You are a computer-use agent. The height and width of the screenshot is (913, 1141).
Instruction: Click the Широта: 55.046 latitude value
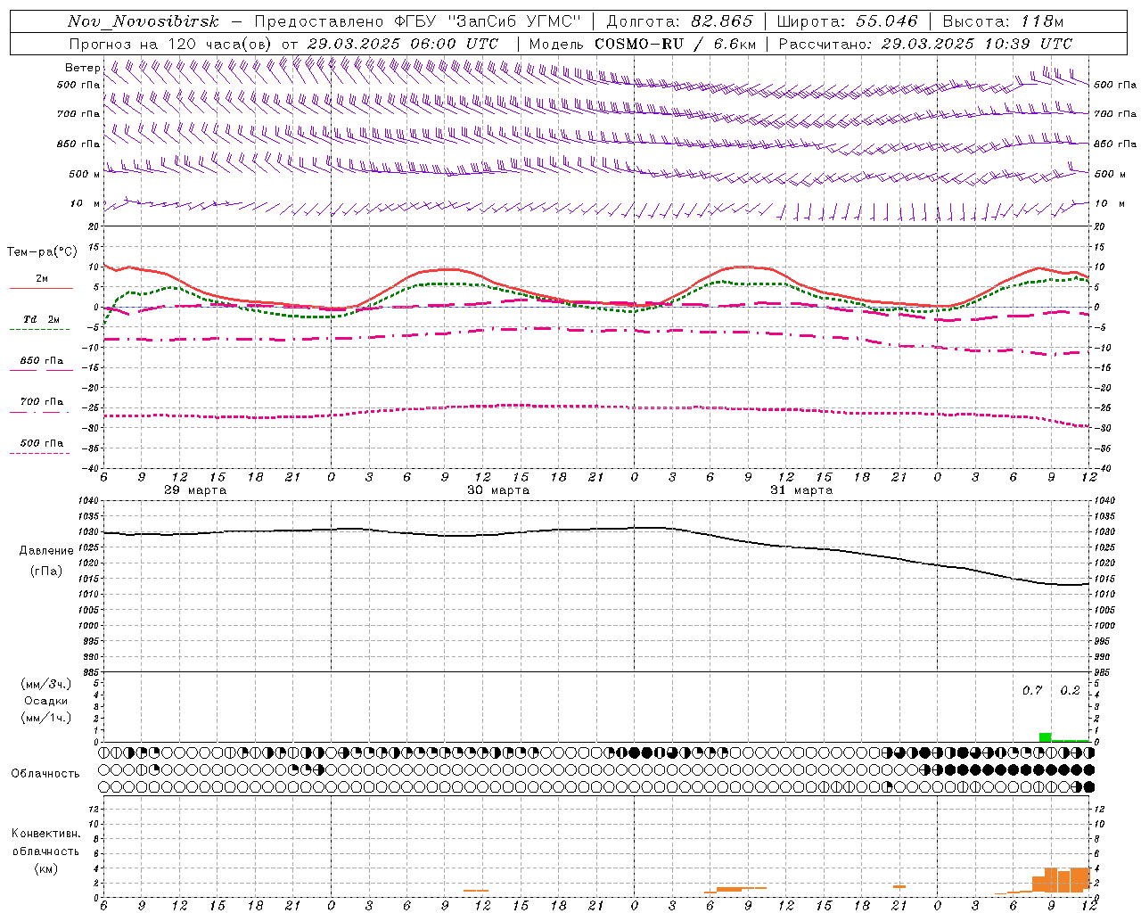tap(847, 22)
